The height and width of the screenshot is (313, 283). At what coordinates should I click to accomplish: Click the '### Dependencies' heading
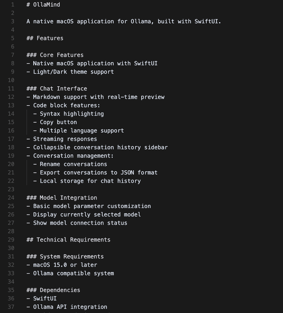point(53,290)
